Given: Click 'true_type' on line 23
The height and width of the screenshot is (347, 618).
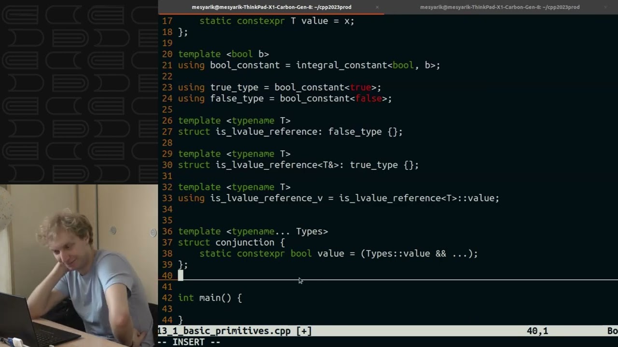Looking at the screenshot, I should coord(234,87).
